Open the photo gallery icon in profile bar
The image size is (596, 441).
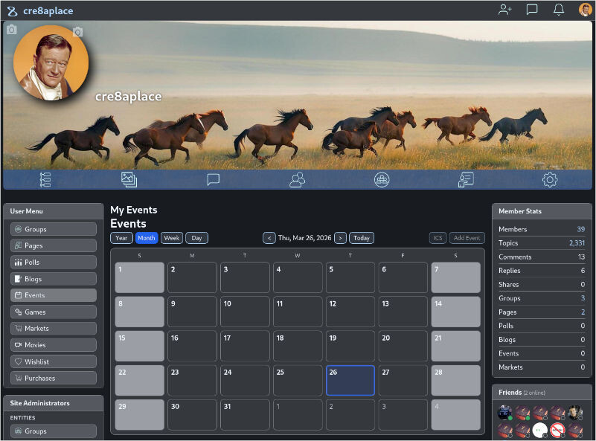coord(129,179)
